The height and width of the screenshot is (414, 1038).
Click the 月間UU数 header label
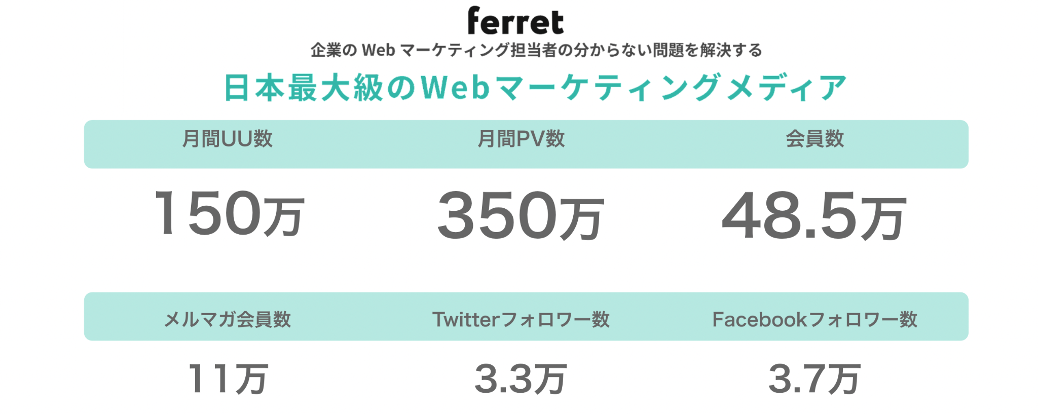[x=228, y=139]
